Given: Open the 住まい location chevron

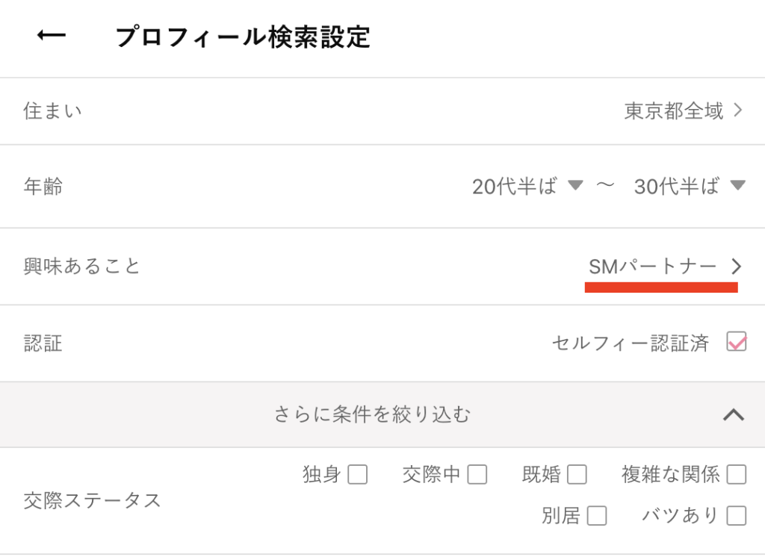Looking at the screenshot, I should [x=738, y=111].
